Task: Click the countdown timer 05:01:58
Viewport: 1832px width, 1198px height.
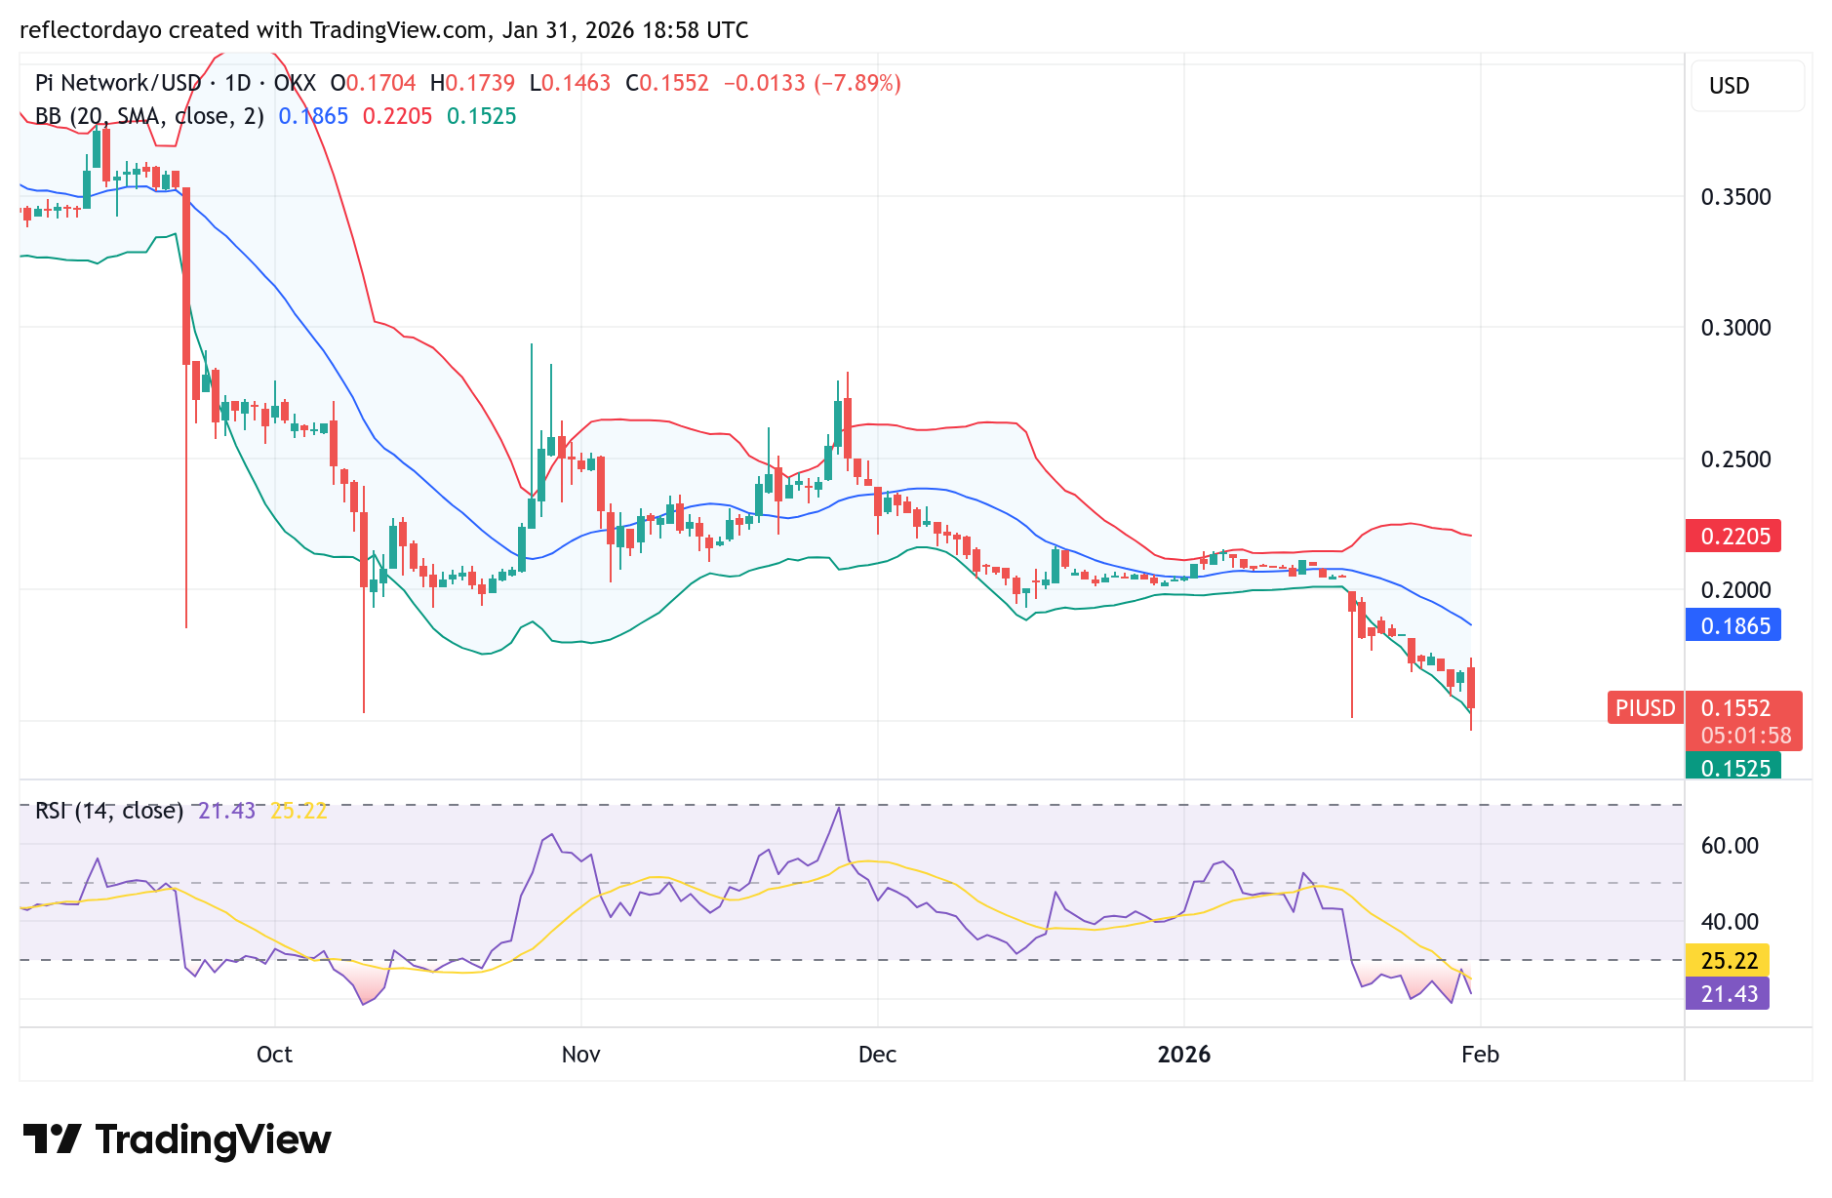Action: 1746,736
